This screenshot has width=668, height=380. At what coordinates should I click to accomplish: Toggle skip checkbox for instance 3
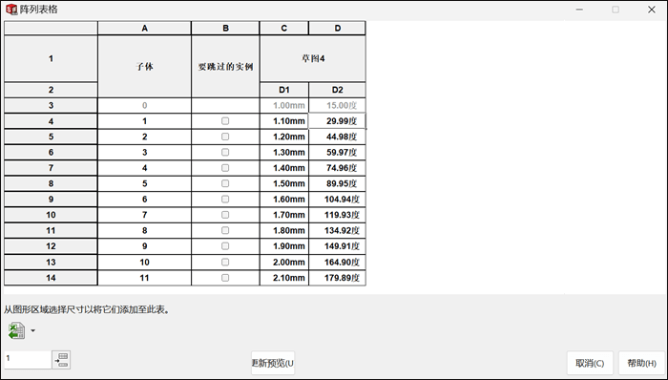coord(225,152)
